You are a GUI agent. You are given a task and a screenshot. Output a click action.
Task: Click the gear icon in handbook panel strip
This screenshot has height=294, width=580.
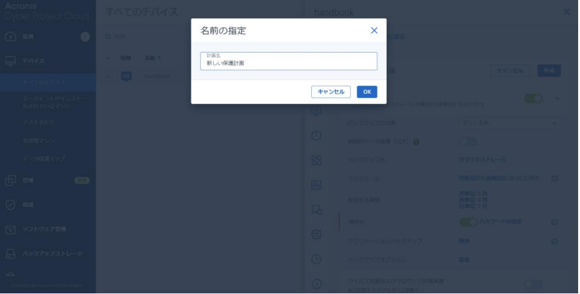[x=316, y=236]
